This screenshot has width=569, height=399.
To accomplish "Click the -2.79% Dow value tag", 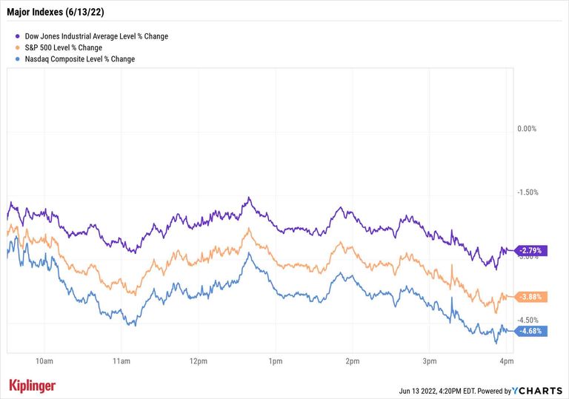I will click(x=530, y=251).
